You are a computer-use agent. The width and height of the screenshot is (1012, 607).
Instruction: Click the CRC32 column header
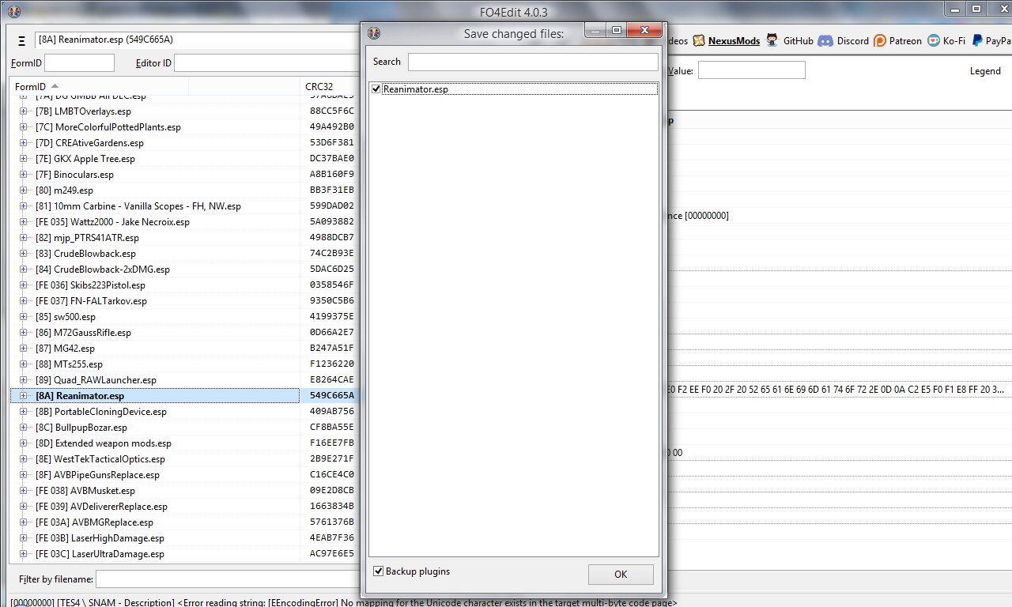321,86
